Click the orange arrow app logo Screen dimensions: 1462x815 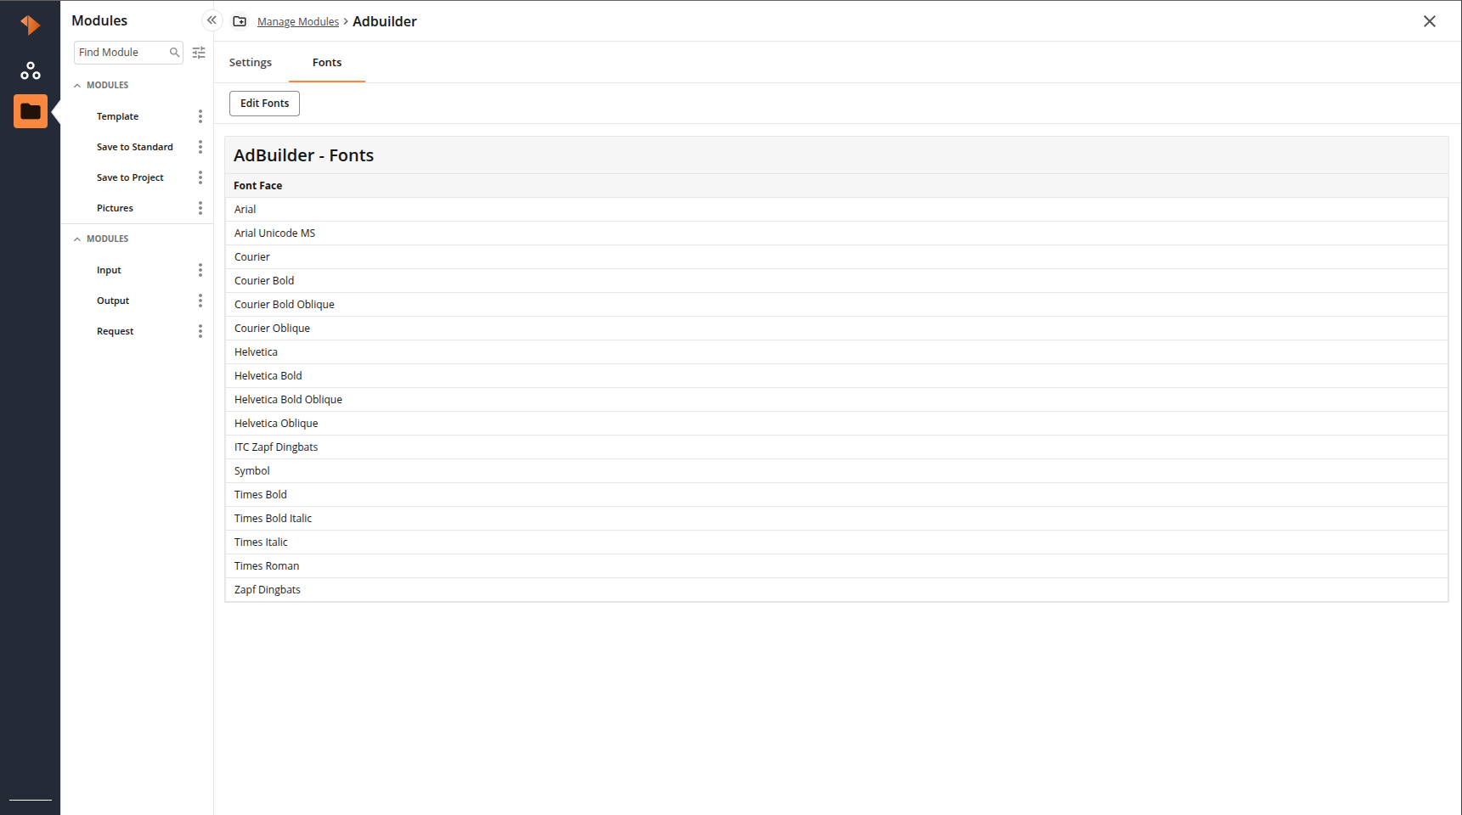pos(31,25)
